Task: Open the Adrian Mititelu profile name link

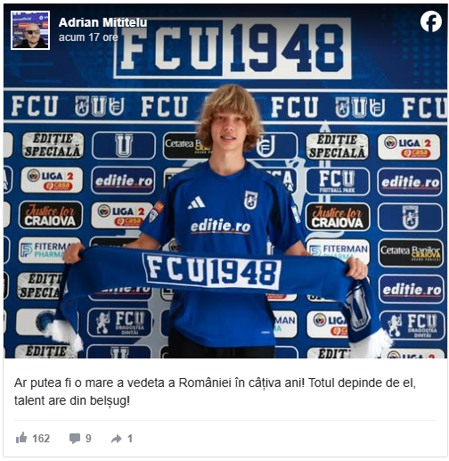Action: pos(102,22)
